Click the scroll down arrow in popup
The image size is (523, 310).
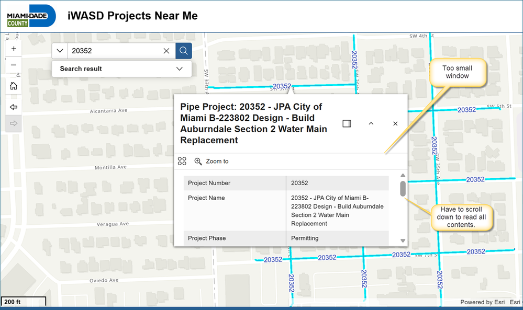[403, 240]
